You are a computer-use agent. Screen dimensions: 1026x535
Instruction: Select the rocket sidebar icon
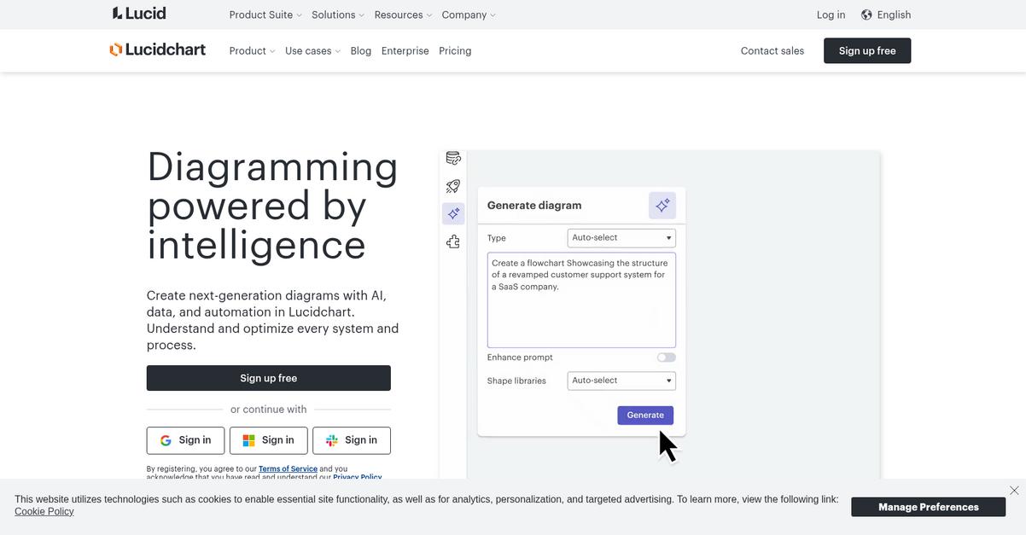pos(453,186)
